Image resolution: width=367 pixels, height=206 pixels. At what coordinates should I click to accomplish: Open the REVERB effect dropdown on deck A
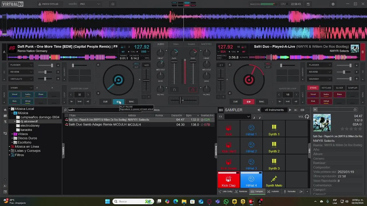[x=22, y=72]
